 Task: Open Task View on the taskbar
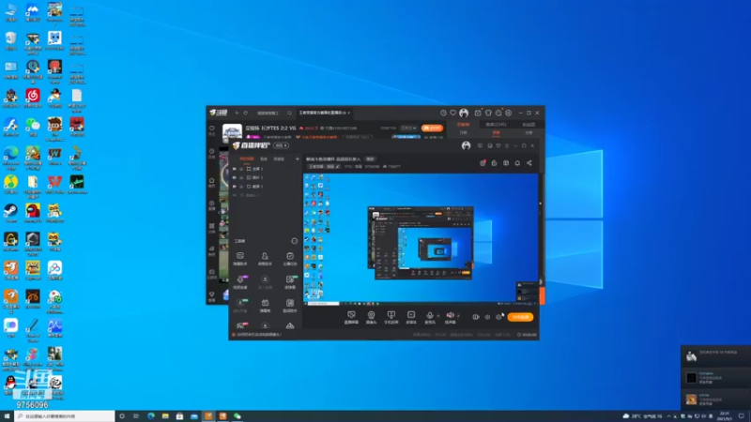[136, 416]
